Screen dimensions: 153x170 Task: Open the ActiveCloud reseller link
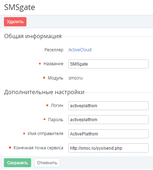pos(80,50)
